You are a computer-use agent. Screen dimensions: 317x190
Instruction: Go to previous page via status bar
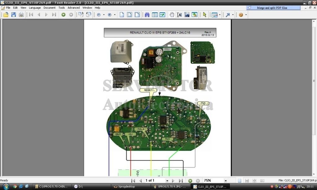pos(141,180)
